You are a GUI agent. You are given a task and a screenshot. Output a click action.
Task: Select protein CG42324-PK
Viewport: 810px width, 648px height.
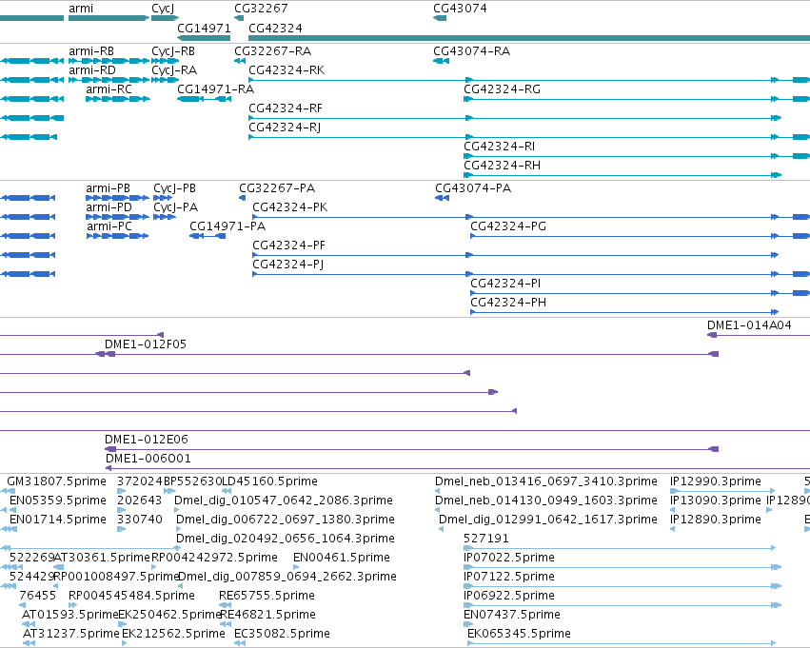(289, 207)
